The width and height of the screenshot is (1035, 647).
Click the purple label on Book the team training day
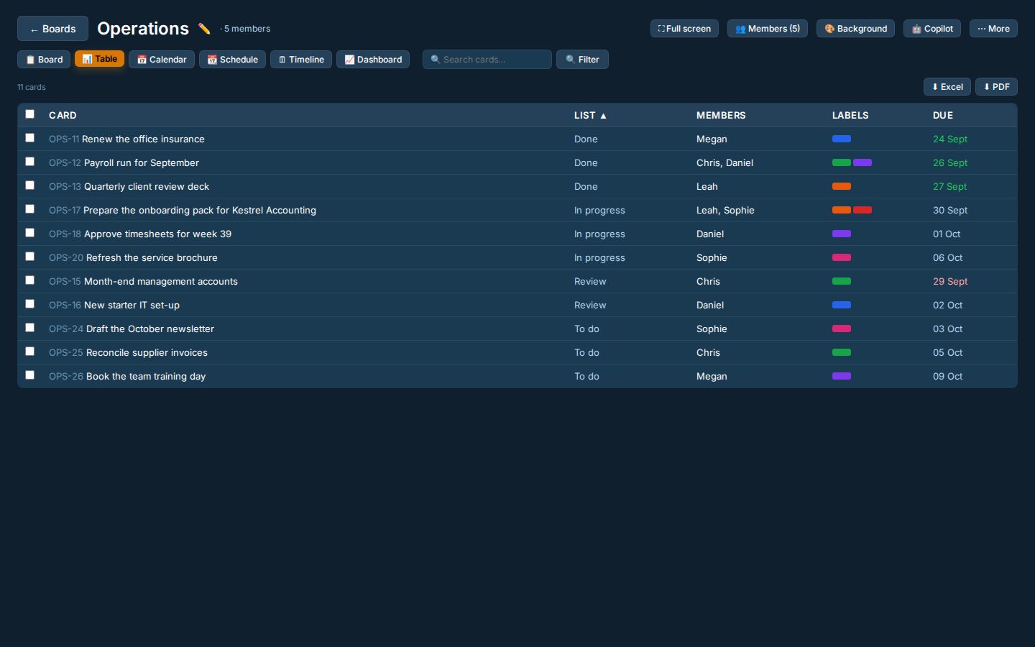click(842, 376)
